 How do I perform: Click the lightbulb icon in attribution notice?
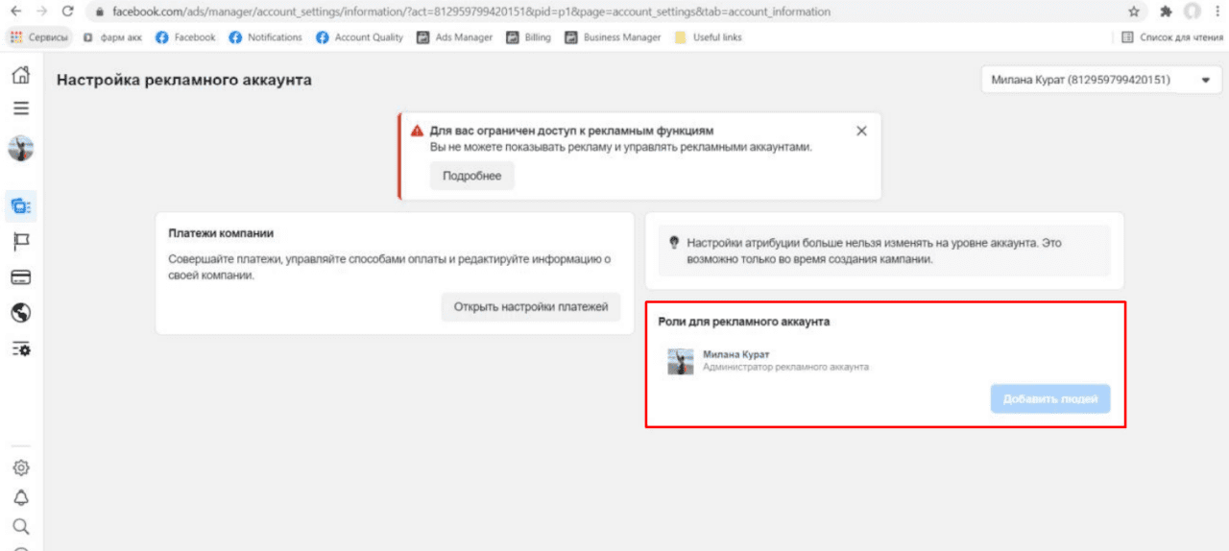coord(673,243)
